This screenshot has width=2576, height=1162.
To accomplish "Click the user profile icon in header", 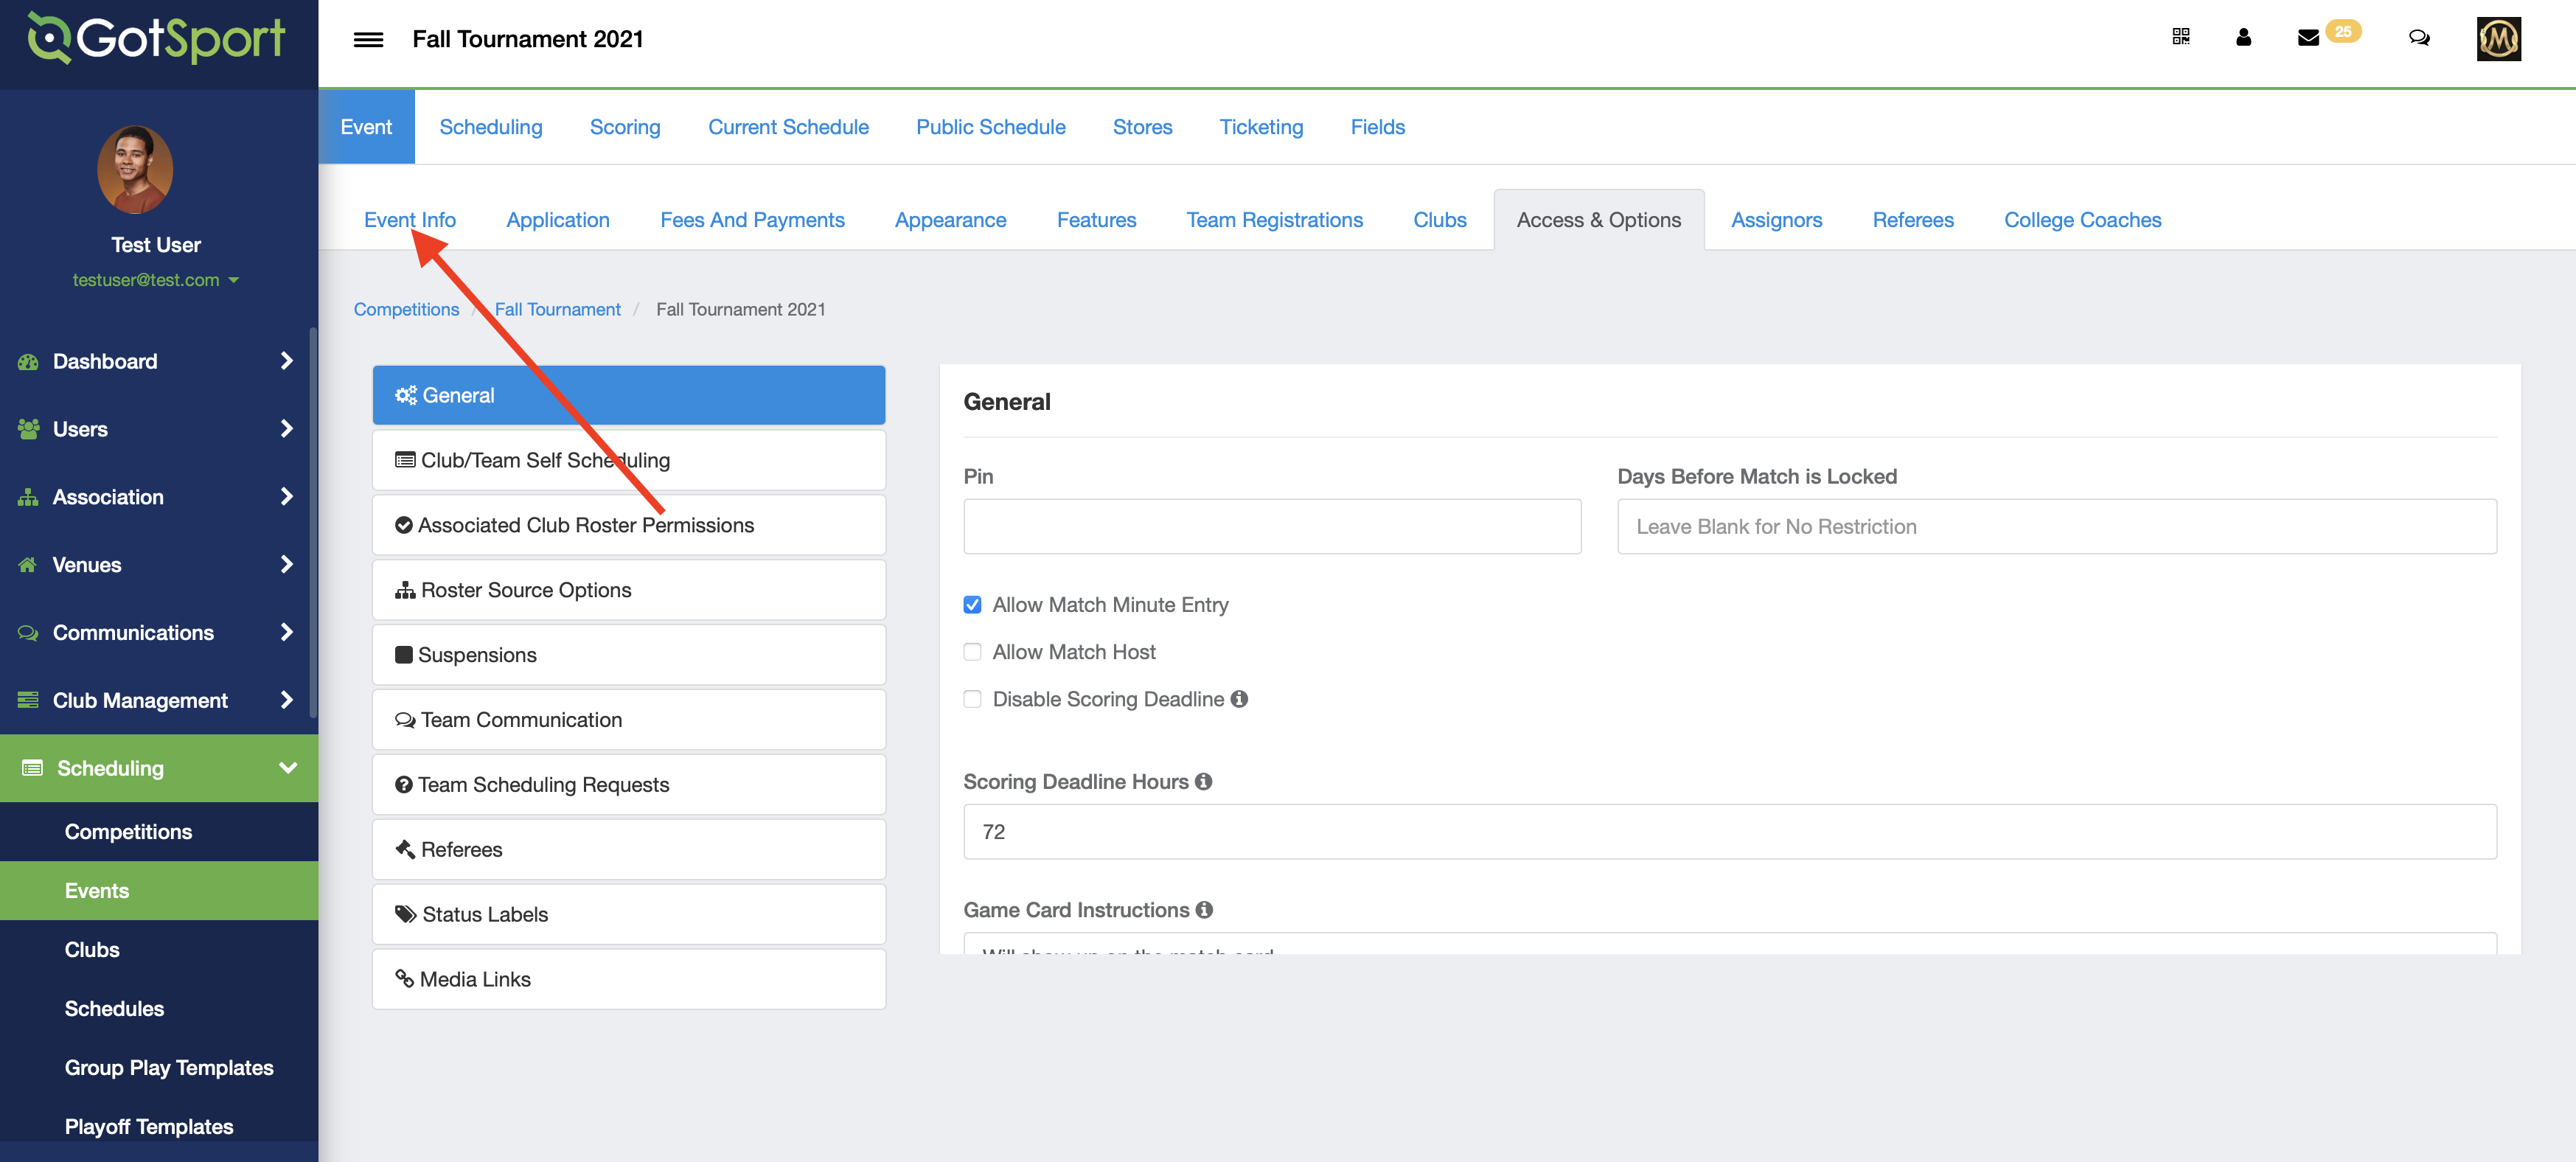I will [x=2243, y=37].
